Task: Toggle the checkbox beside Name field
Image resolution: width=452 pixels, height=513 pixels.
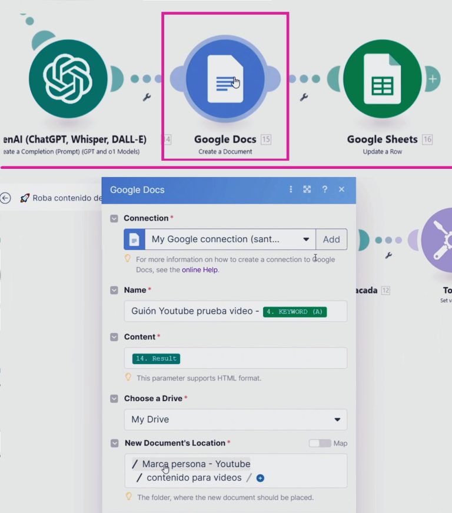Action: click(x=114, y=290)
